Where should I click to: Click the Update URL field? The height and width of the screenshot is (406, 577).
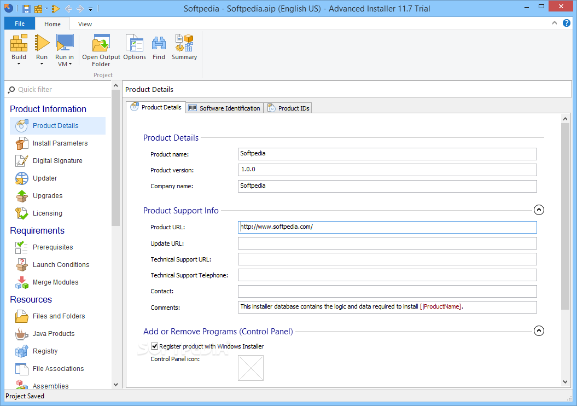click(x=387, y=243)
